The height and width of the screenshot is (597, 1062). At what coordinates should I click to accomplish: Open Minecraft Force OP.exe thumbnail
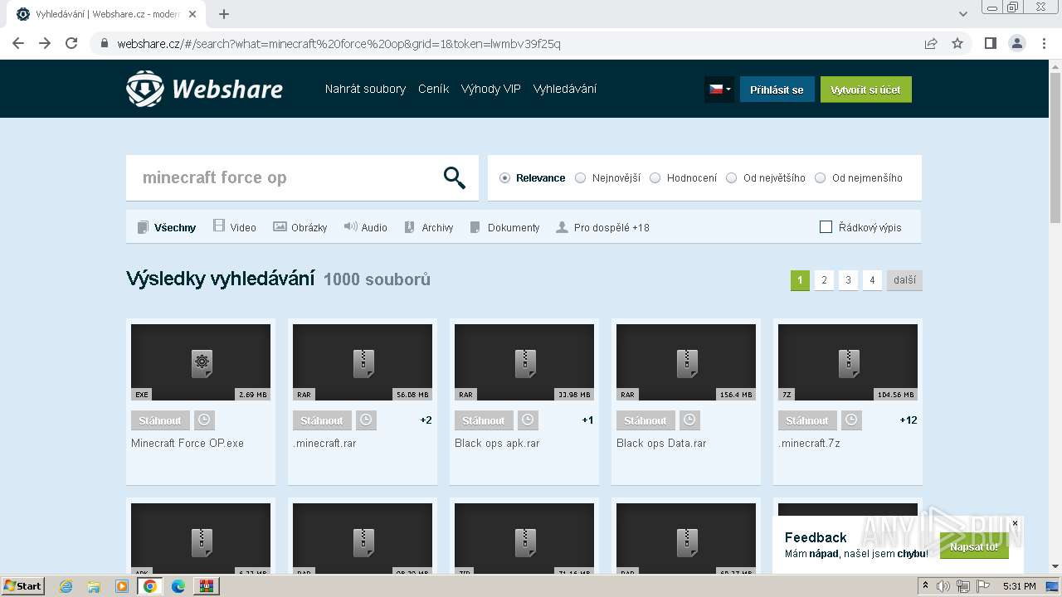click(x=201, y=362)
